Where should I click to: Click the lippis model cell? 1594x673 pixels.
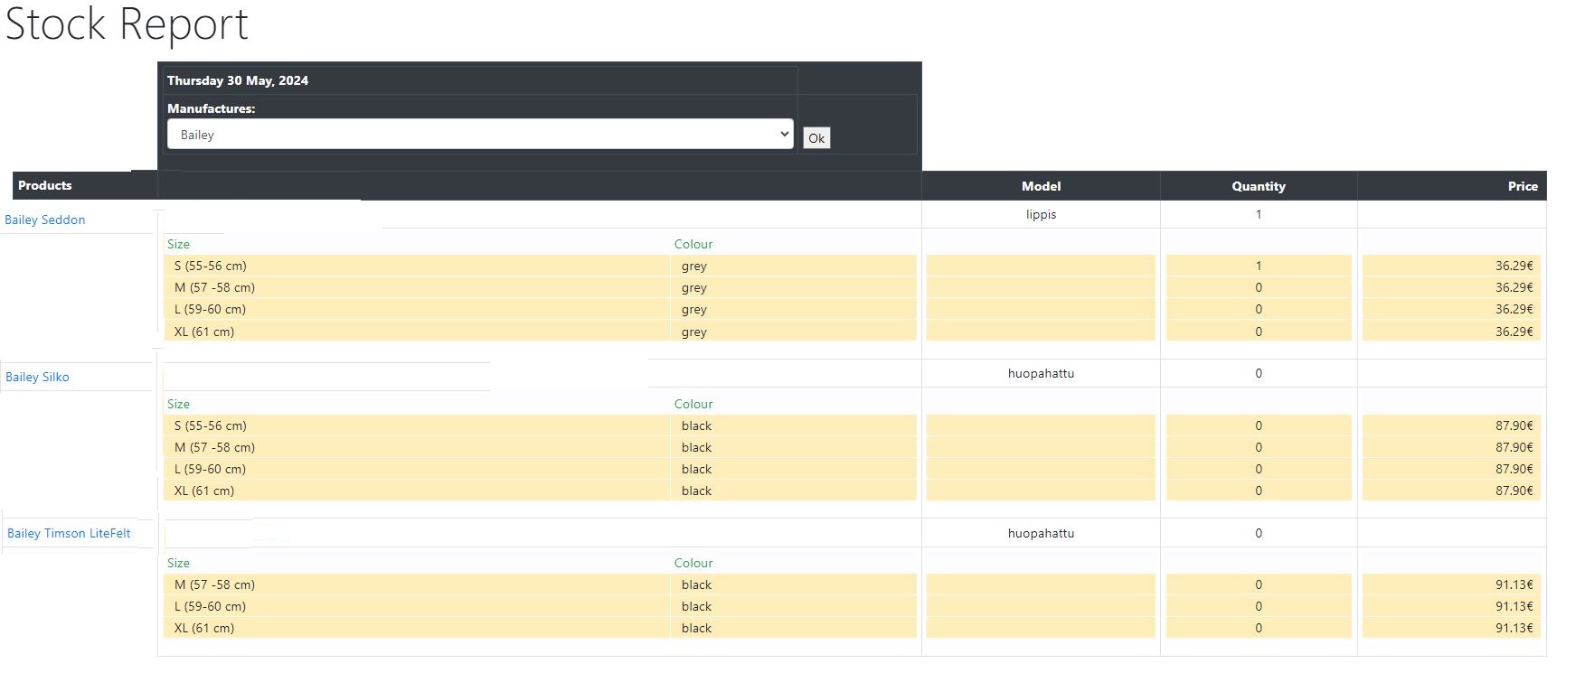point(1041,214)
